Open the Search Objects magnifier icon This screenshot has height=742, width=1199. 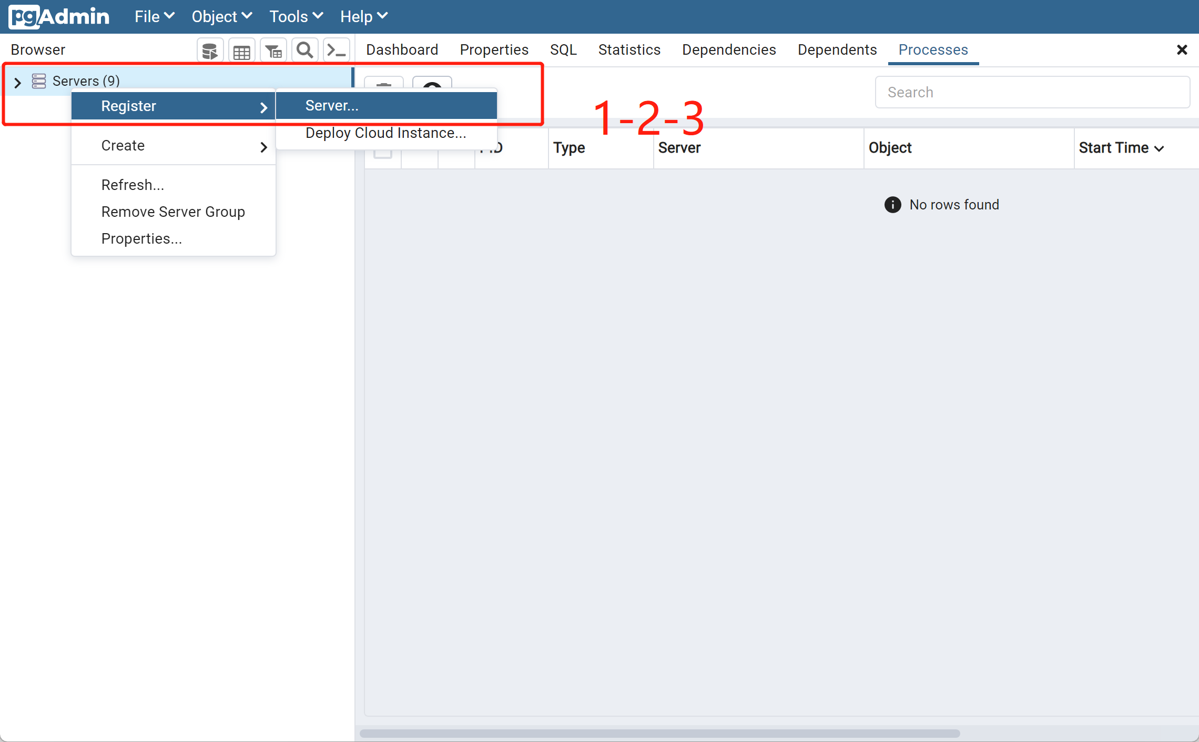click(304, 51)
